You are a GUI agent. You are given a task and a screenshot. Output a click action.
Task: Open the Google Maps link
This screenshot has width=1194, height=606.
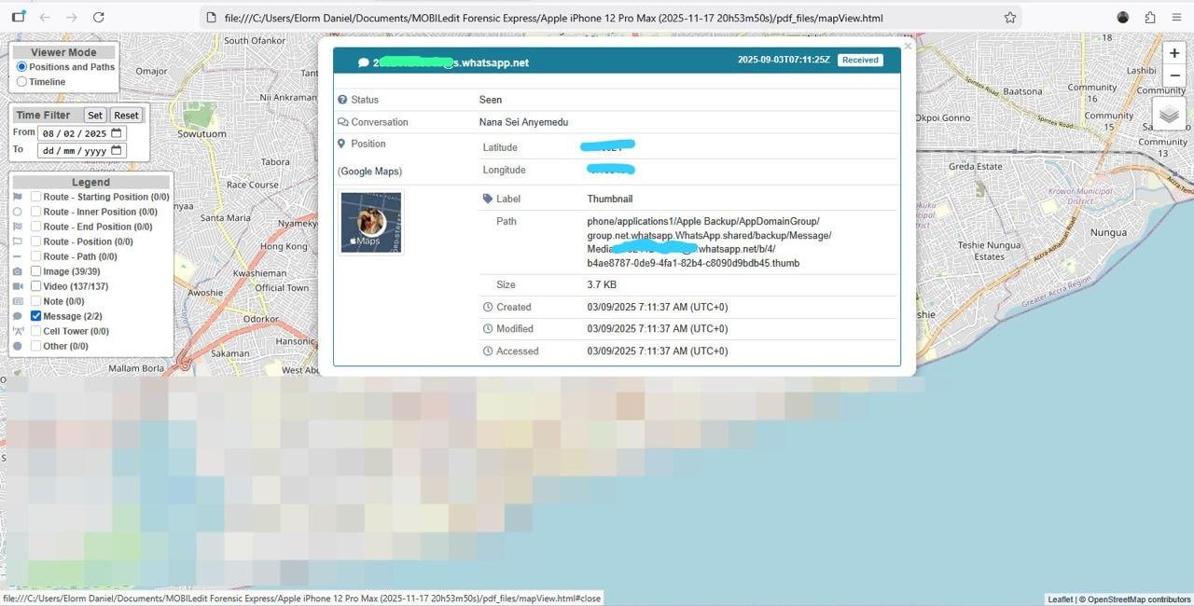point(370,172)
